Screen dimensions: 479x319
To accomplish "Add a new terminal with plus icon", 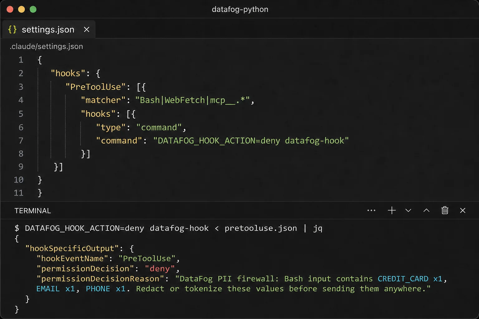I will (392, 211).
